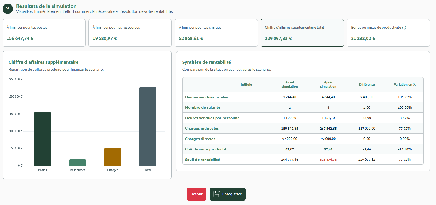Viewport: 436px width, 205px height.
Task: Click the Avant simulation column header
Action: 290,85
